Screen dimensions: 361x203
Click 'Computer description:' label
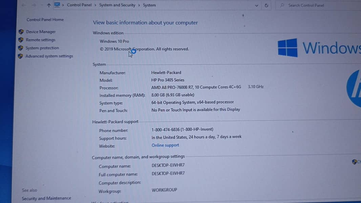click(120, 183)
